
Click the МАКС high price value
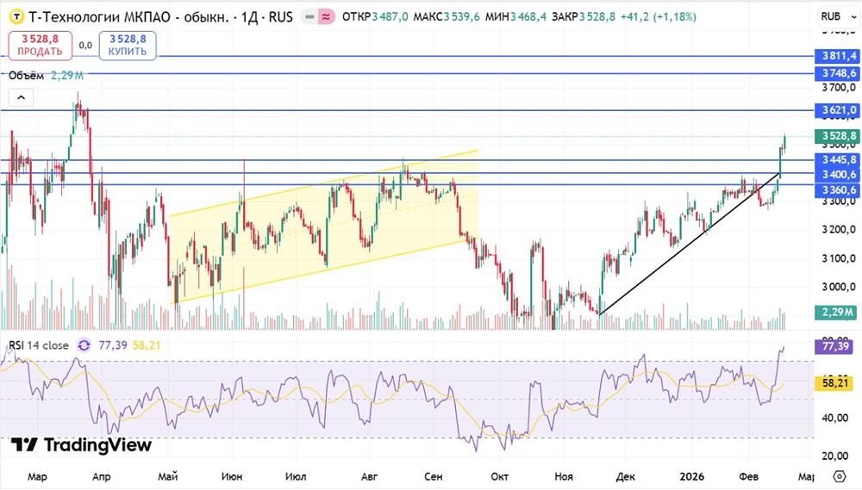click(462, 17)
